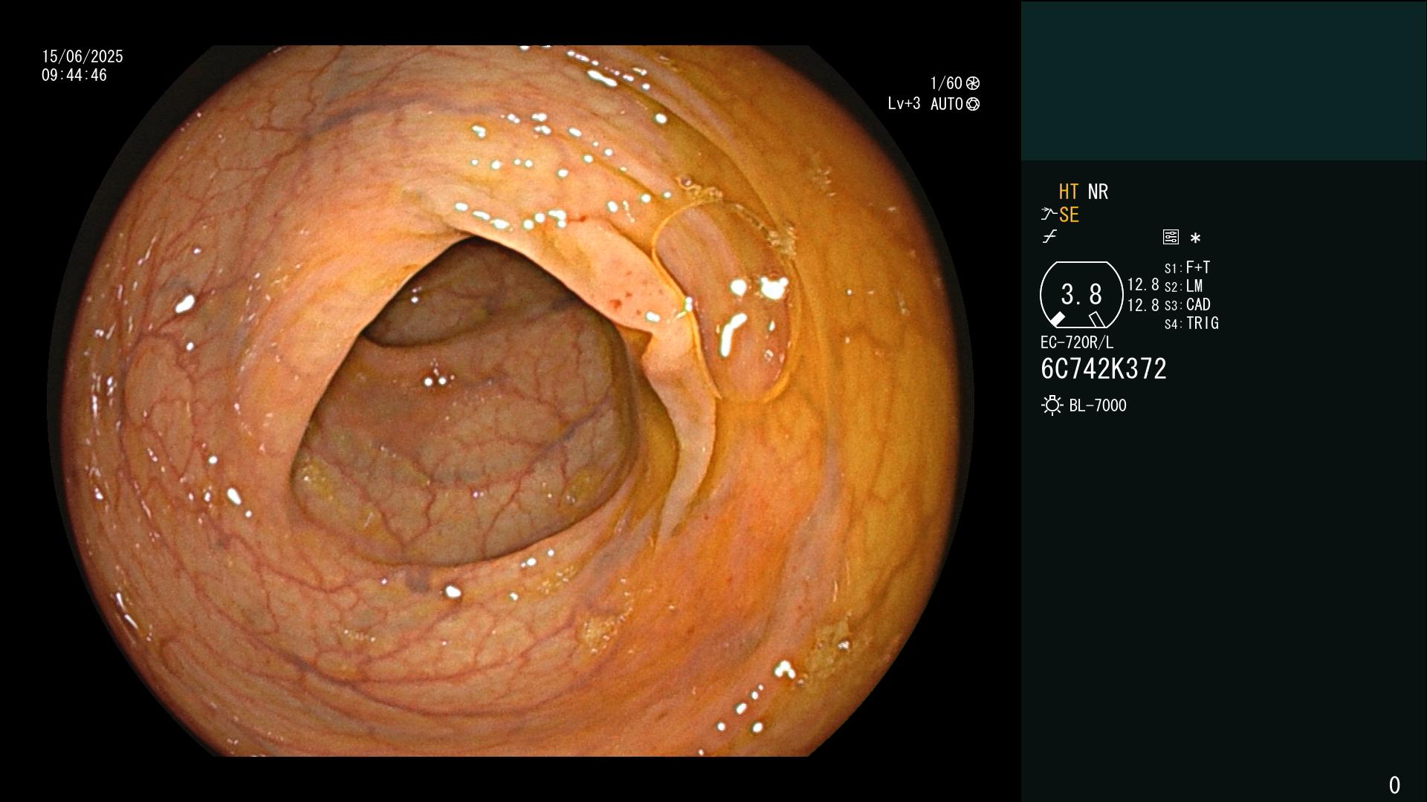Screen dimensions: 1427x802
Task: Select the orange HT indicator
Action: [x=1069, y=192]
